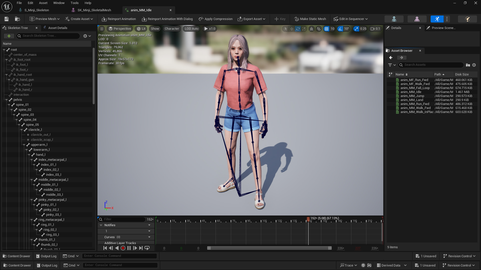The width and height of the screenshot is (481, 270).
Task: Click Reimport Animation With Dialog
Action: pyautogui.click(x=167, y=19)
